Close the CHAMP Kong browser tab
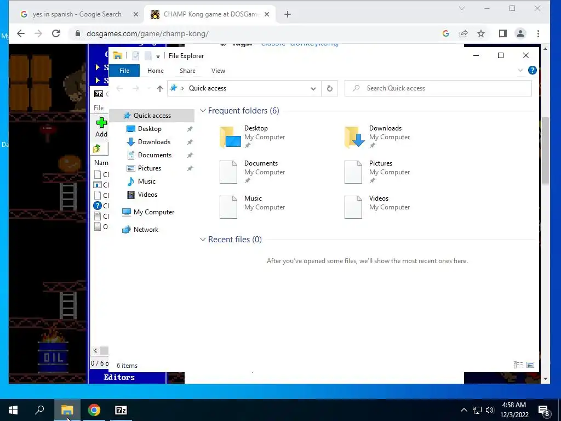561x421 pixels. point(267,14)
